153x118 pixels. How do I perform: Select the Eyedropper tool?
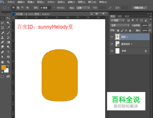tap(8, 28)
